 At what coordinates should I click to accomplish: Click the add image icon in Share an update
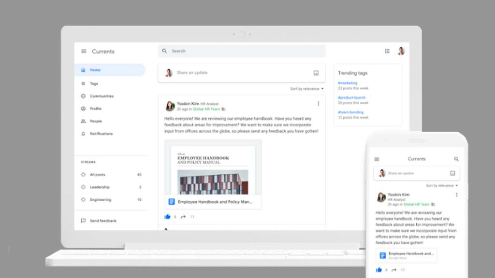(316, 73)
